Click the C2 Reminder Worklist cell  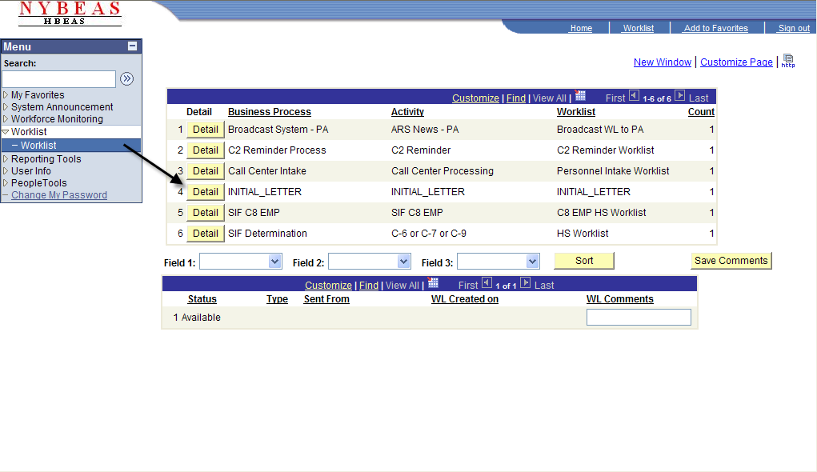coord(606,150)
